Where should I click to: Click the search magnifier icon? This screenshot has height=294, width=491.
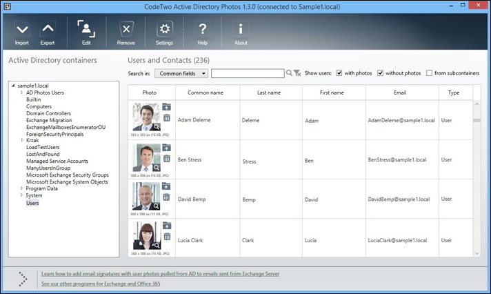(x=289, y=73)
